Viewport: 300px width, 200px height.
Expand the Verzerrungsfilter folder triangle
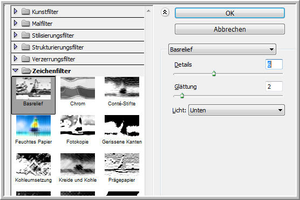16,59
